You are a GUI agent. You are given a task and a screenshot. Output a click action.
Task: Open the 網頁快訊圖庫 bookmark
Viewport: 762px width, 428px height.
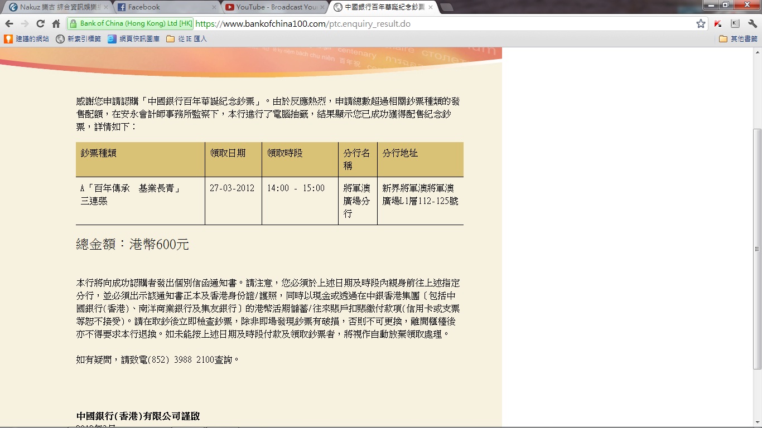tap(134, 39)
